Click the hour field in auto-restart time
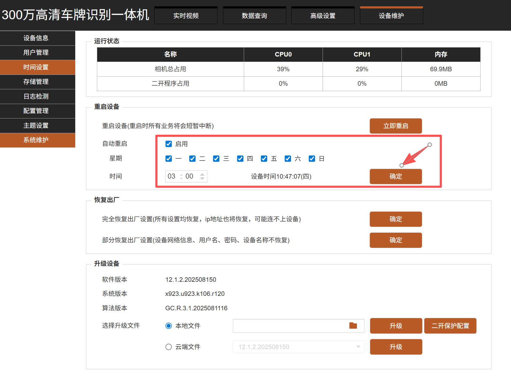 pyautogui.click(x=172, y=177)
